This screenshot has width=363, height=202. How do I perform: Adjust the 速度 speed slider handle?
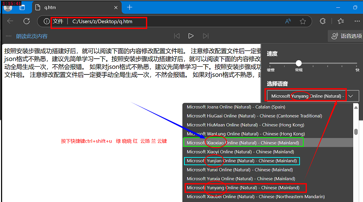299,63
